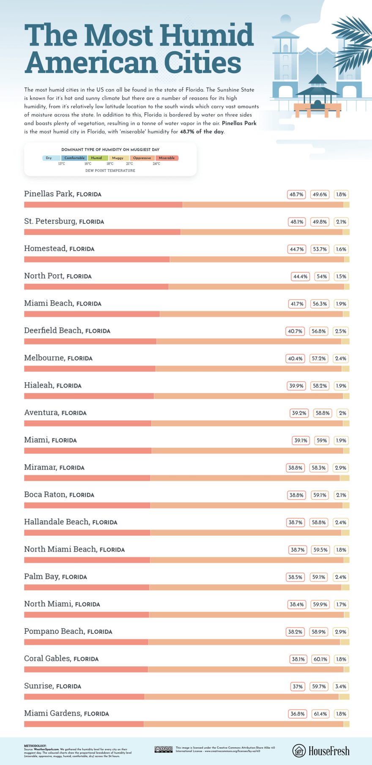Click the Creative Commons license badge
This screenshot has height=765, width=372.
pos(163,749)
